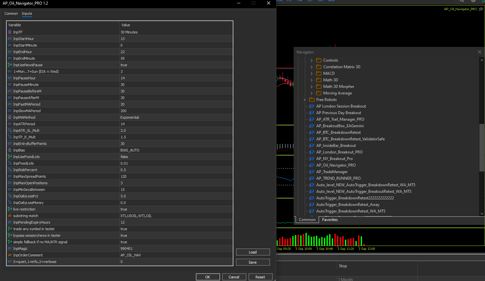The height and width of the screenshot is (281, 485).
Task: Click the AP_TradeManager robot icon
Action: click(312, 172)
